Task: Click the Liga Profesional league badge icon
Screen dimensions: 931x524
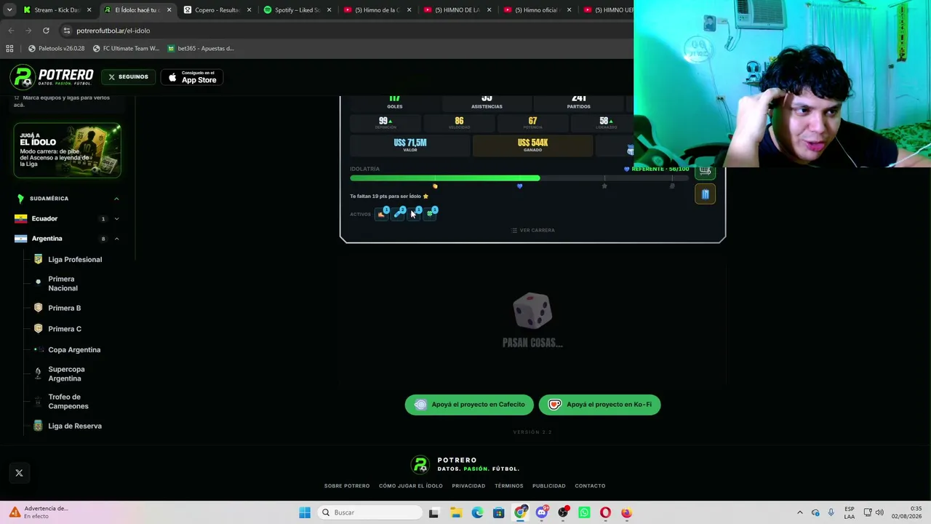Action: coord(39,259)
